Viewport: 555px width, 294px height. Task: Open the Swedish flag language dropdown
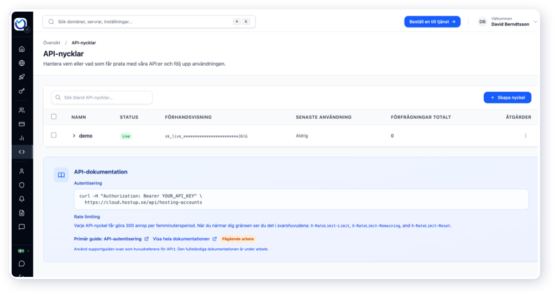click(23, 251)
